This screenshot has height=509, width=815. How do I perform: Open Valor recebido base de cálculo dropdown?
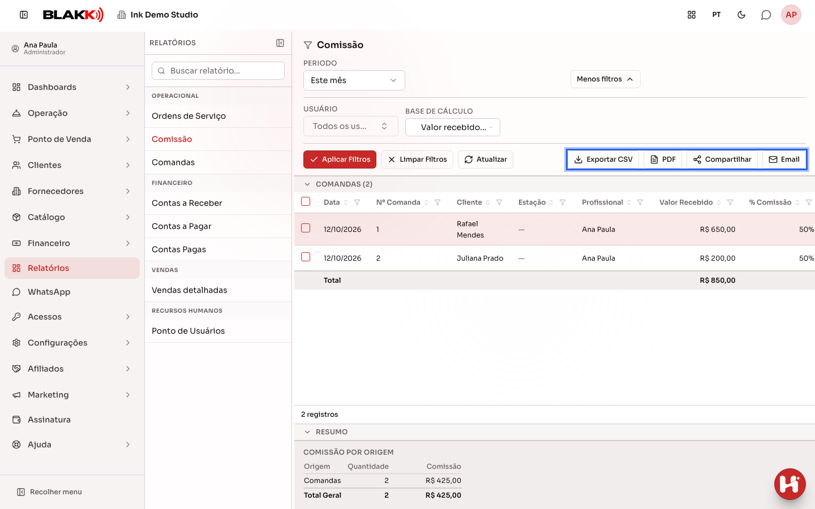pyautogui.click(x=453, y=127)
